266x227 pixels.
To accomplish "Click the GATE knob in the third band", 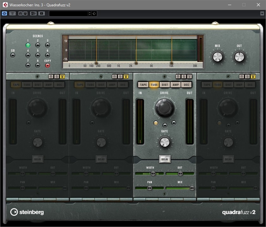I will 164,142.
